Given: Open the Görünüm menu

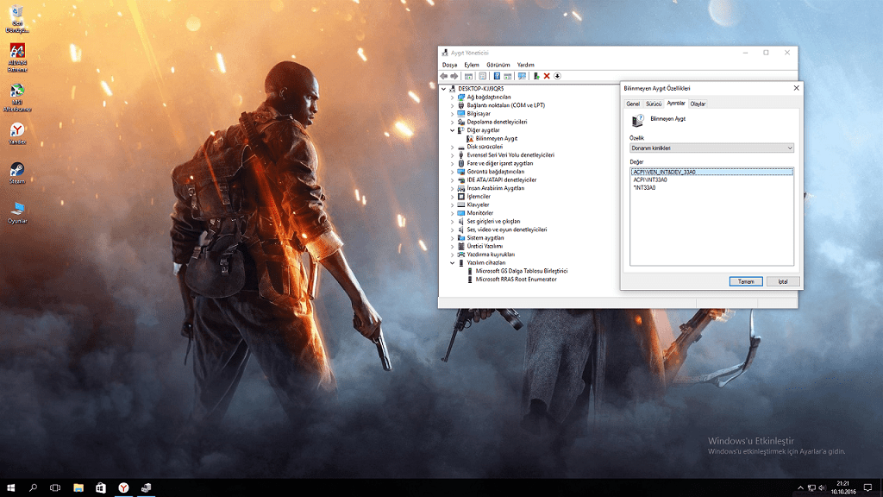Looking at the screenshot, I should 498,65.
